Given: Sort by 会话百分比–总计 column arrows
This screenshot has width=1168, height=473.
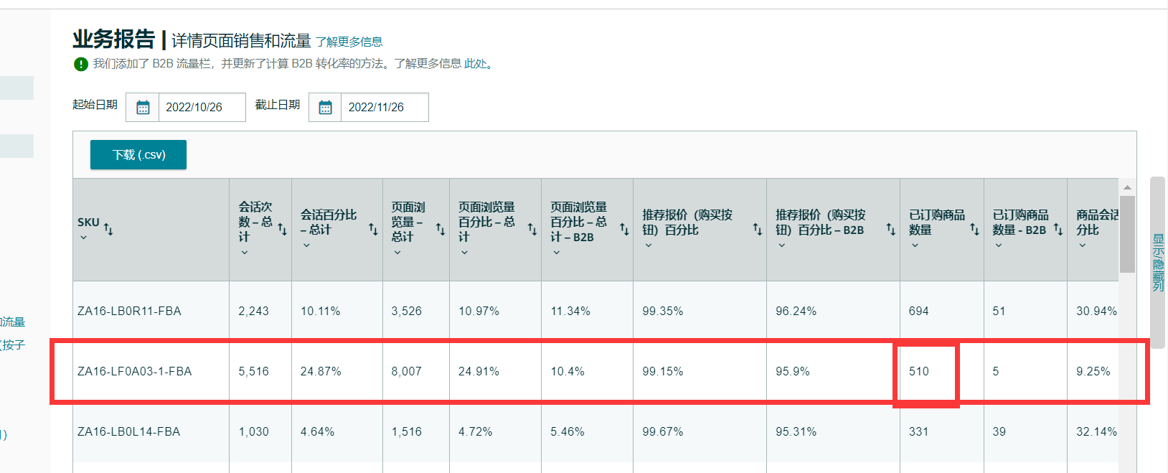Looking at the screenshot, I should coord(373,229).
